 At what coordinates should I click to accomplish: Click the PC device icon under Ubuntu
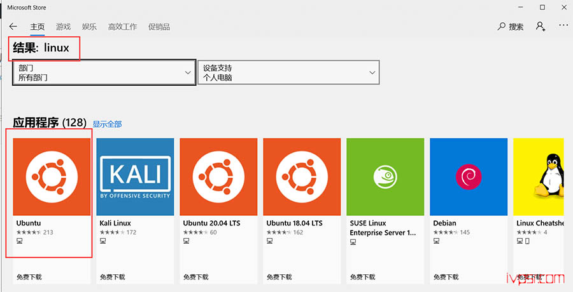(x=20, y=241)
